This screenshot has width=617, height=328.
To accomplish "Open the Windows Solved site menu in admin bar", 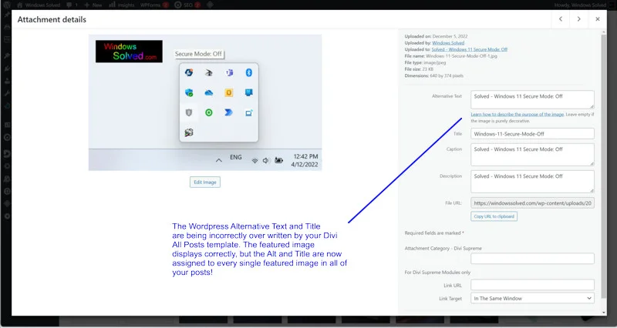I will point(39,5).
